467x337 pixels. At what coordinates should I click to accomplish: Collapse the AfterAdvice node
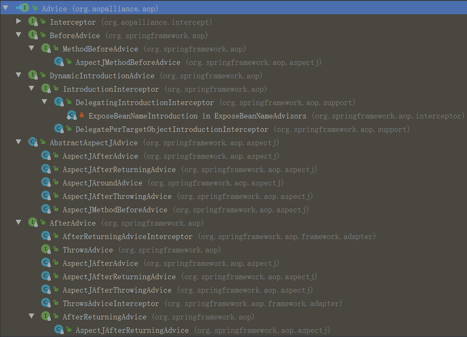tap(19, 222)
